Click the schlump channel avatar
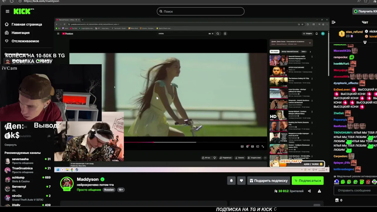 point(7,179)
